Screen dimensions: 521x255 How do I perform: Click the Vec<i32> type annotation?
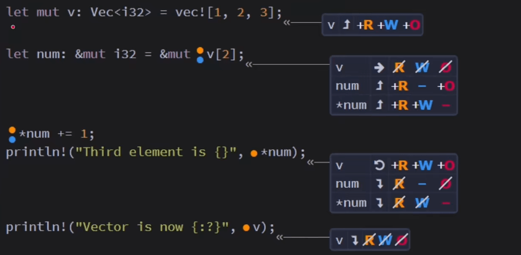click(121, 13)
